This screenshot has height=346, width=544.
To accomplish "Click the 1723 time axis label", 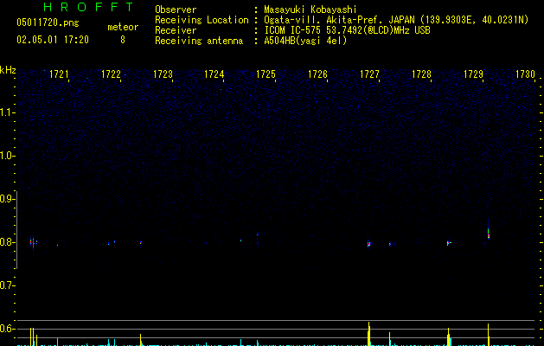I will [163, 74].
